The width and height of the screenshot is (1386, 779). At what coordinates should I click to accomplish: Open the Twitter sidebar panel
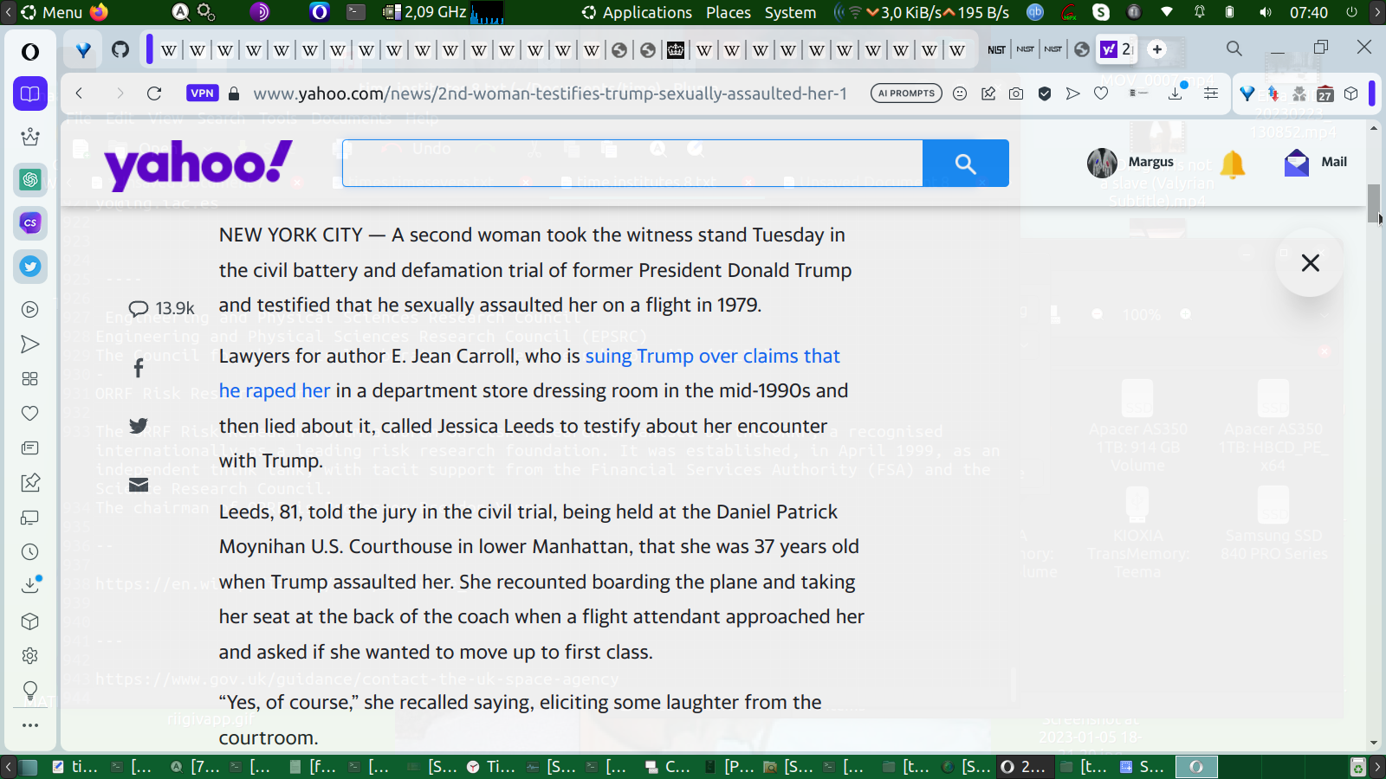(x=30, y=267)
